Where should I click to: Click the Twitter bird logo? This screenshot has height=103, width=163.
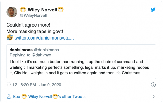pyautogui.click(x=153, y=10)
